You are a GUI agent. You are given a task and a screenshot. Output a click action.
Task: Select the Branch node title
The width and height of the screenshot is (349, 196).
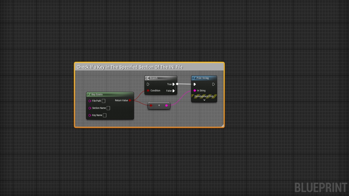pyautogui.click(x=154, y=78)
